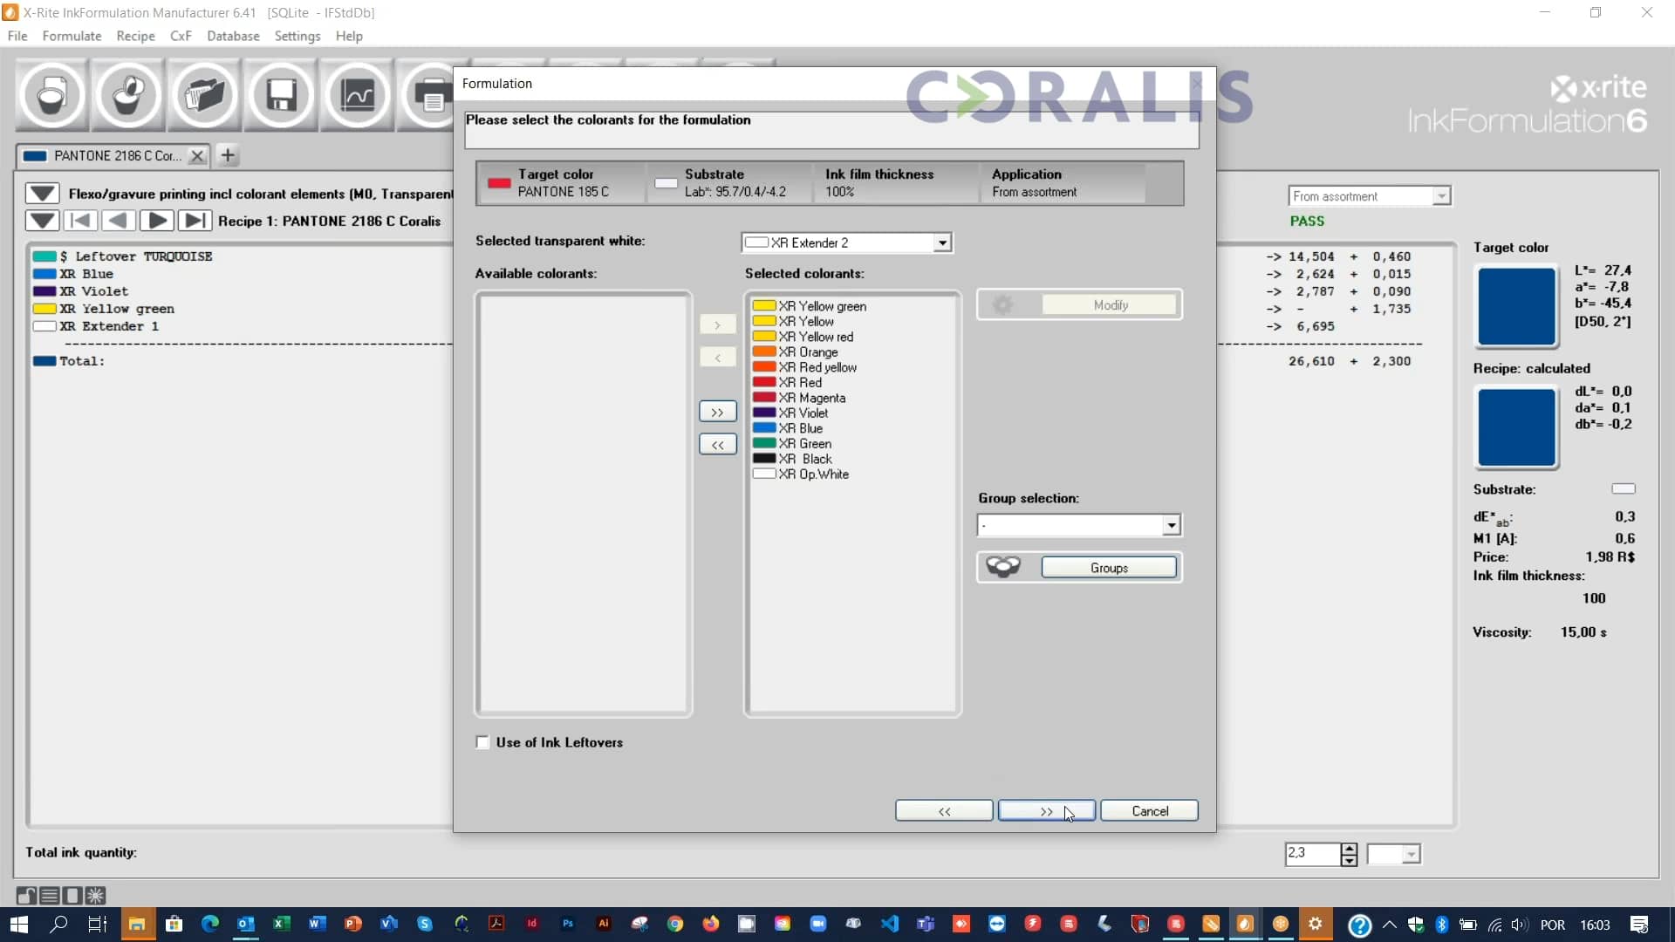Viewport: 1675px width, 942px height.
Task: Enable the Use of Ink Leftovers checkbox
Action: coord(482,742)
